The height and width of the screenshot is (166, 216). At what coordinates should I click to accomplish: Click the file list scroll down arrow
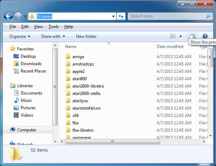point(210,136)
